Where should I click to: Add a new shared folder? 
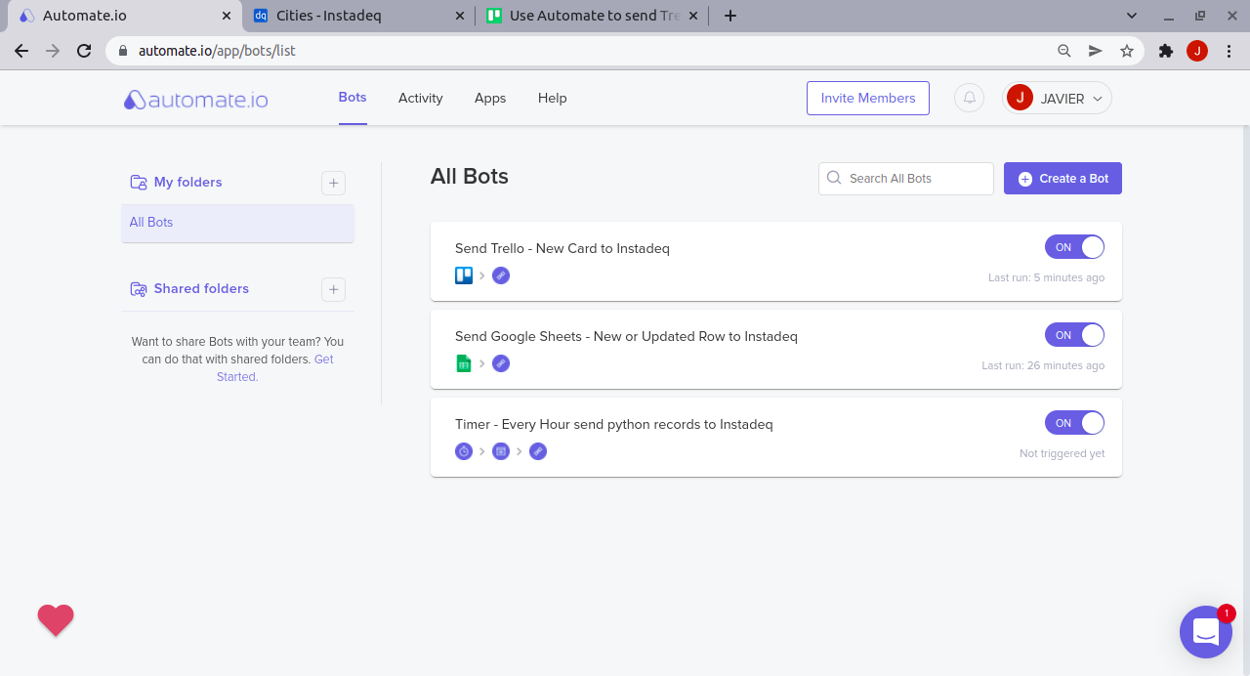(333, 289)
